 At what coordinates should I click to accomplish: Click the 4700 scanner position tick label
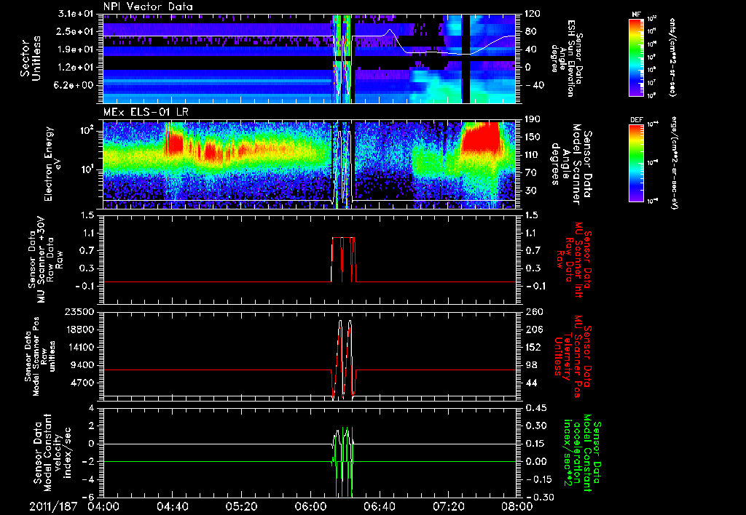tap(82, 383)
